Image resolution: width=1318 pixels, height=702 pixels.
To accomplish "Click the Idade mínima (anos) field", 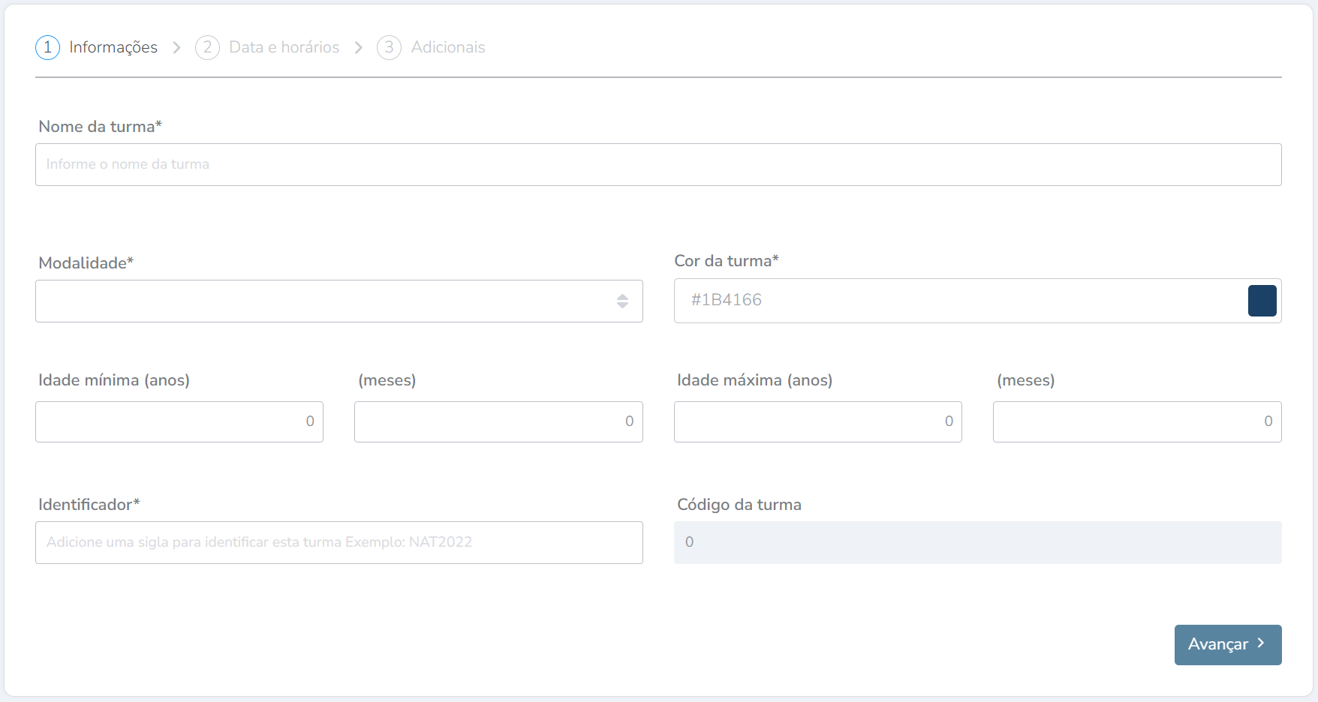I will coord(179,421).
